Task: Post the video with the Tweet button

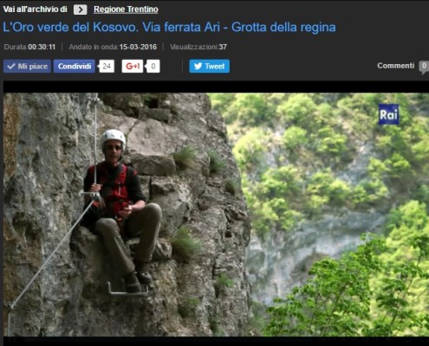Action: [210, 67]
